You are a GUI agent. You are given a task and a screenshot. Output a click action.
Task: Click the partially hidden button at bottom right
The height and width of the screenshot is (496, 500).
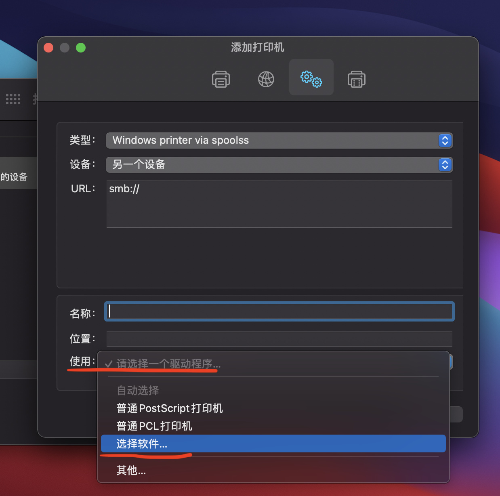(x=456, y=414)
